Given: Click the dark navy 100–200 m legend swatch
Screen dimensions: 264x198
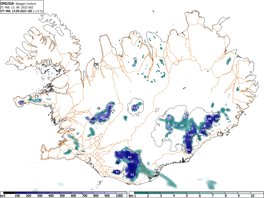Looking at the screenshot, I should pos(20,193).
